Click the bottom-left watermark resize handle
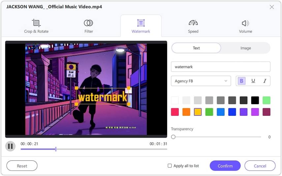 pyautogui.click(x=77, y=104)
